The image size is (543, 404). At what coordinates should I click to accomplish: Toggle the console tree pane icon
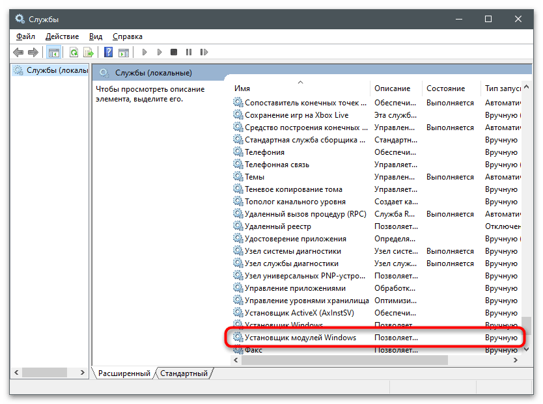(54, 52)
